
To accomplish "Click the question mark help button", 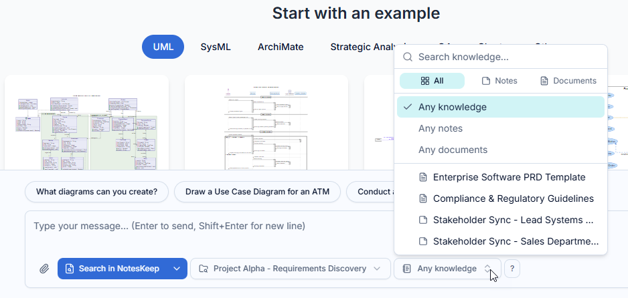I will (512, 269).
